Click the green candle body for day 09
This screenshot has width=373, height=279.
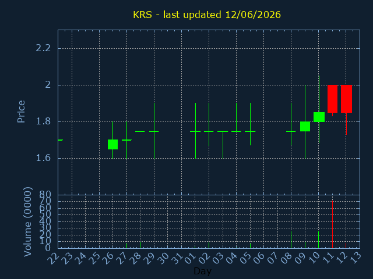305,126
